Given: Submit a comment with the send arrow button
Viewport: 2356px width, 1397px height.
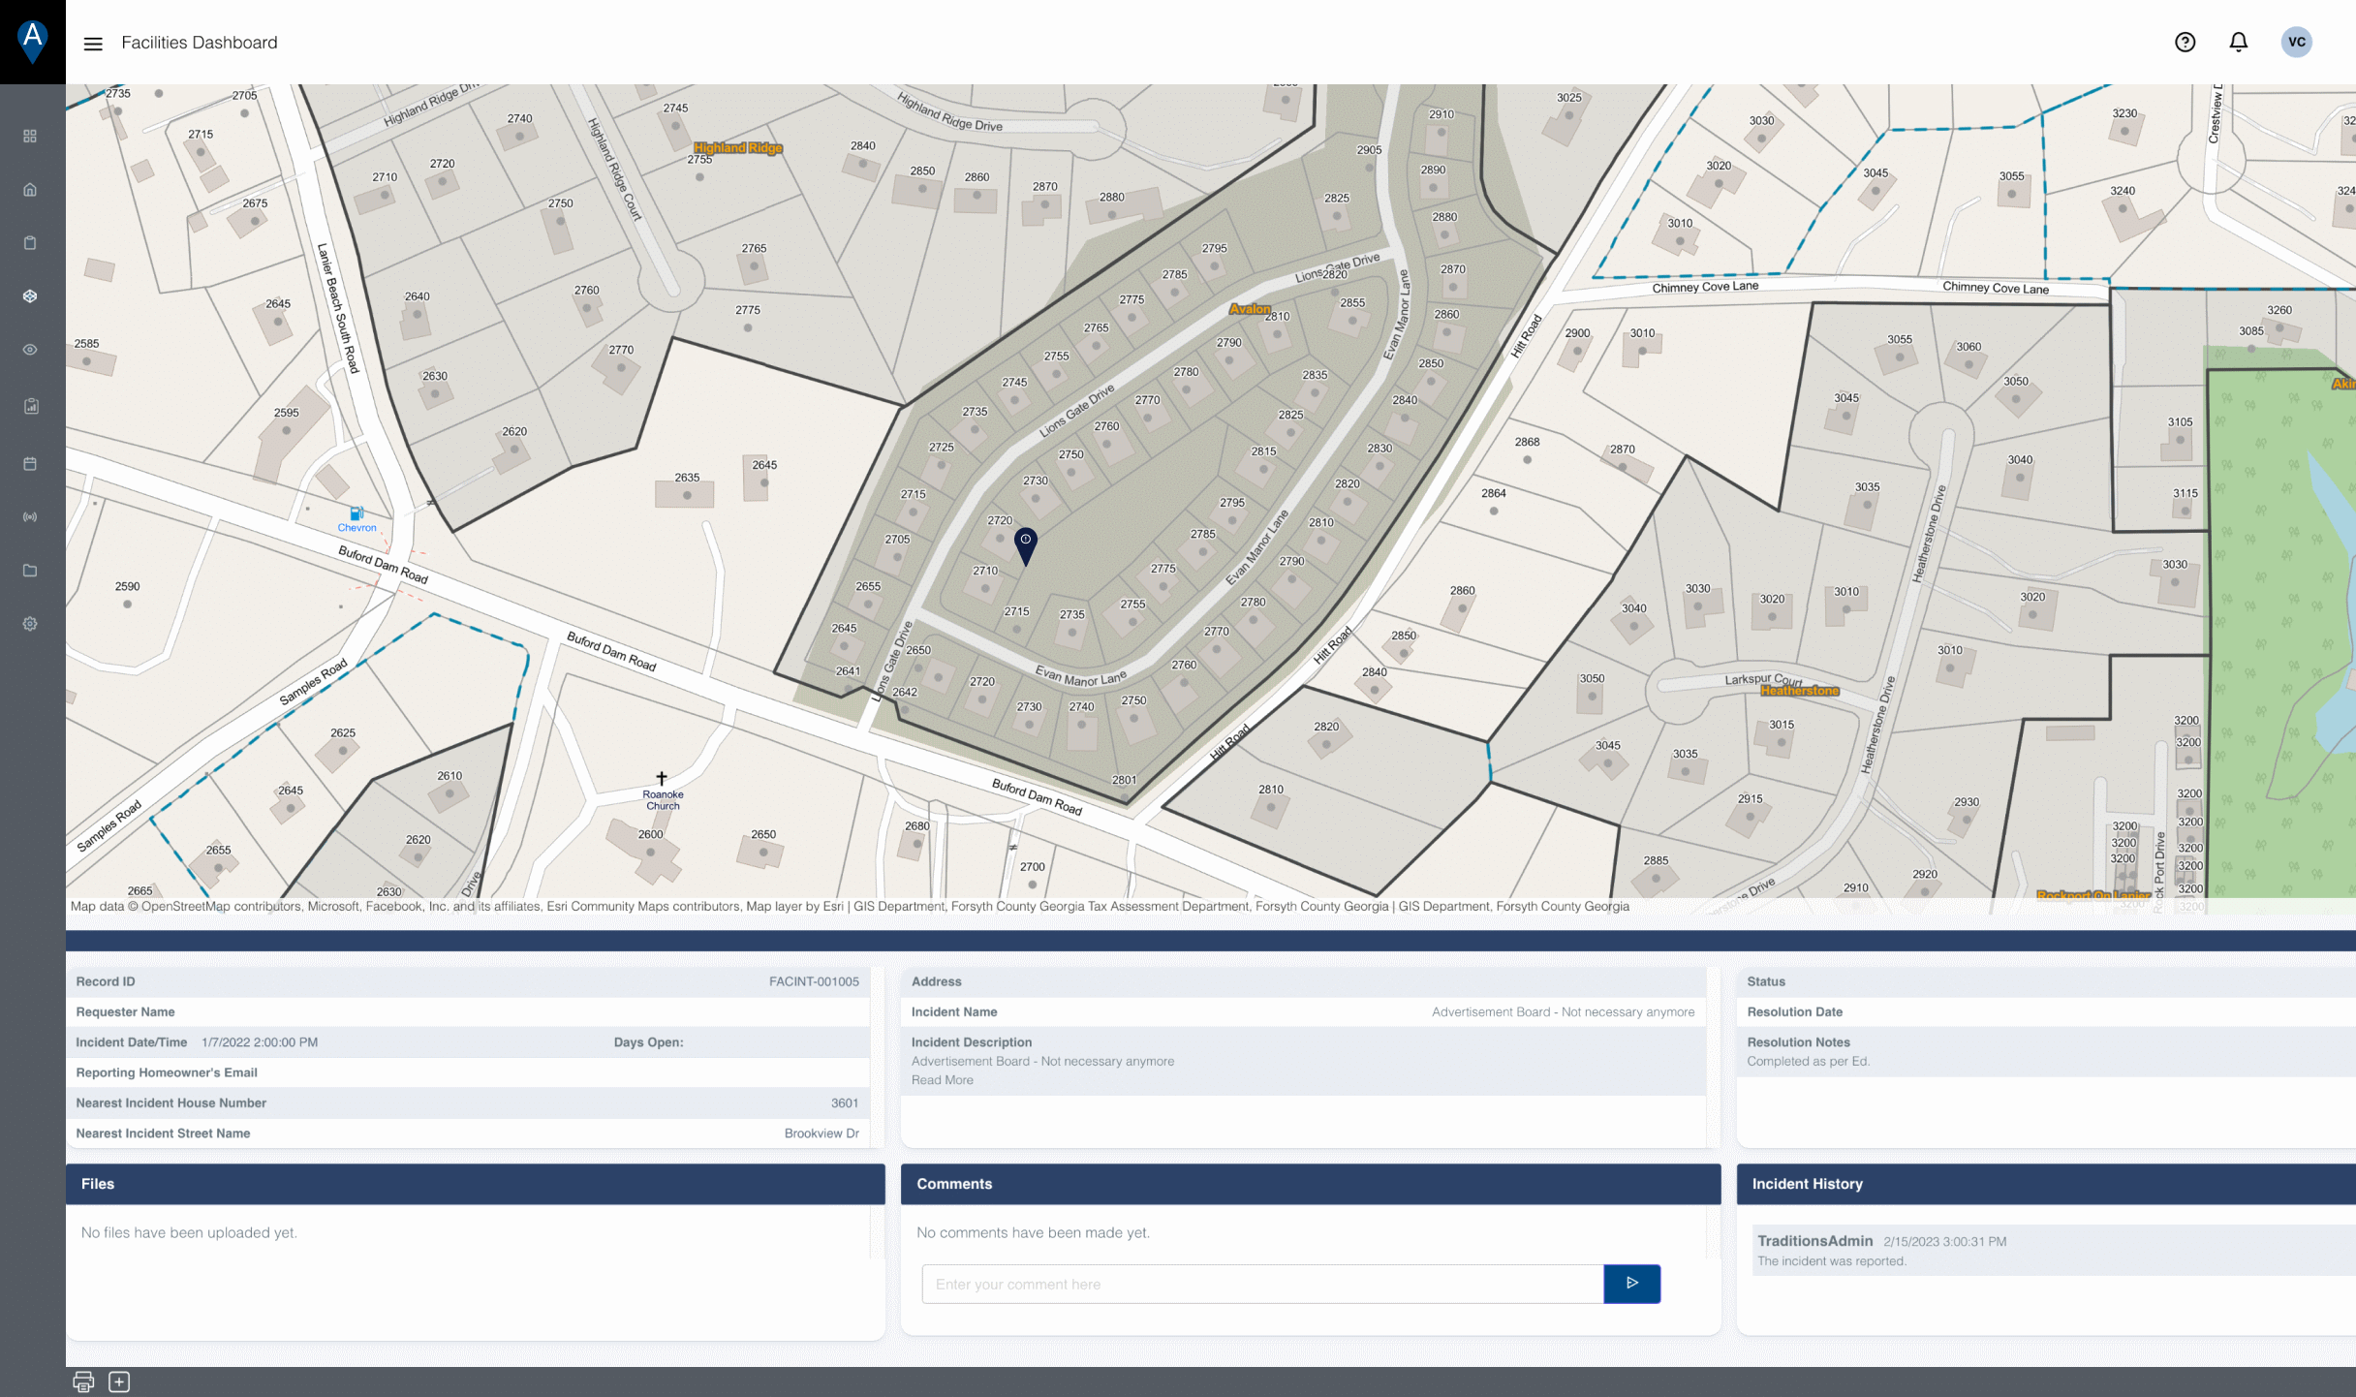Looking at the screenshot, I should coord(1633,1284).
